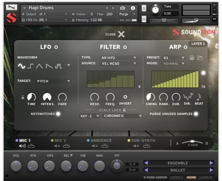The width and height of the screenshot is (222, 181).
Task: Open the filter Source Vel Reso dropdown
Action: (119, 63)
